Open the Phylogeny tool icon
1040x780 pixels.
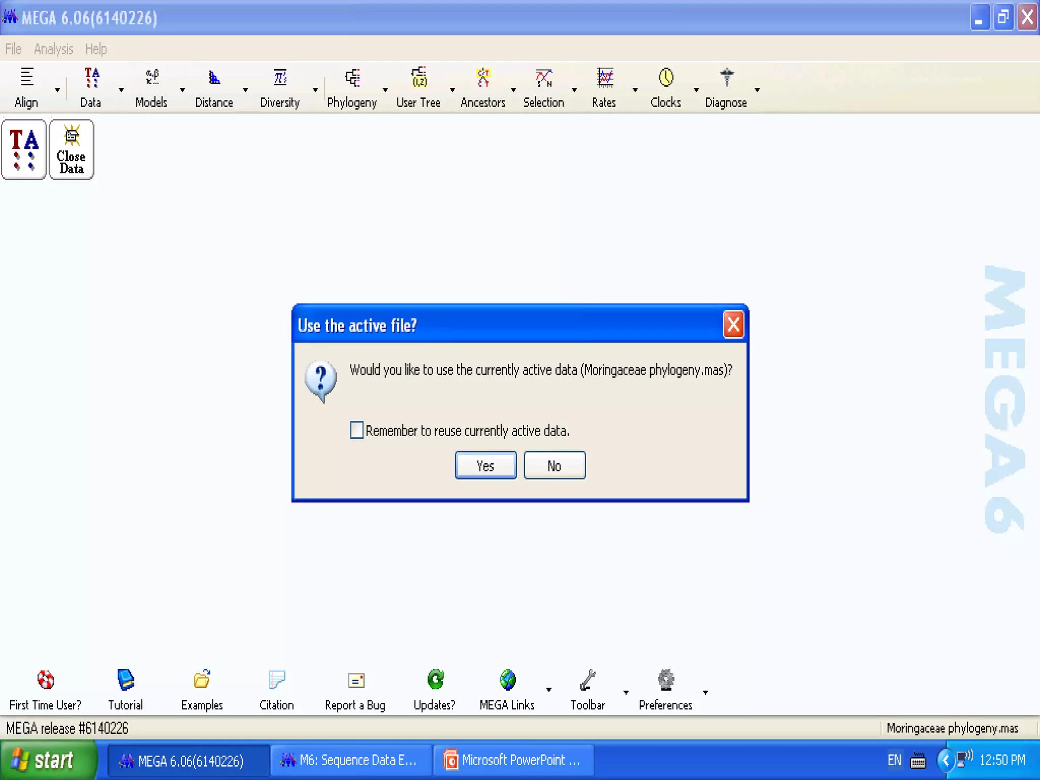(x=352, y=79)
